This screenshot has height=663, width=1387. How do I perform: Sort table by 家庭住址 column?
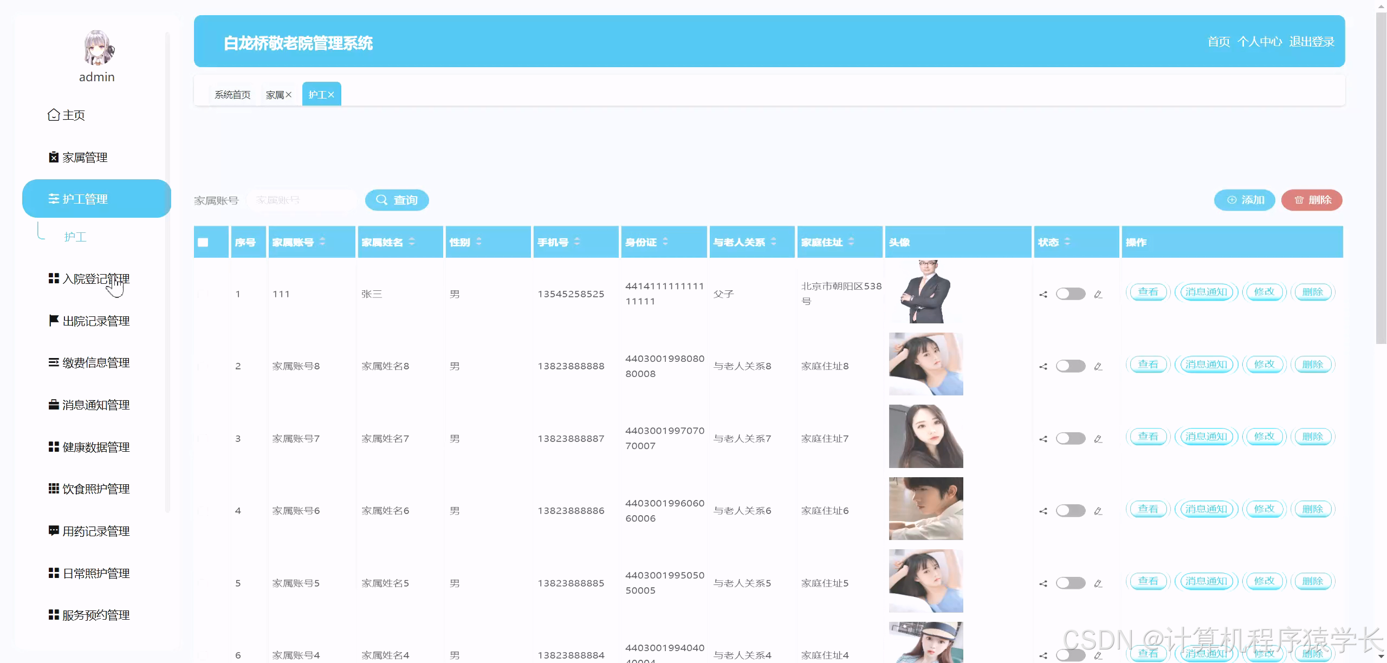coord(851,242)
